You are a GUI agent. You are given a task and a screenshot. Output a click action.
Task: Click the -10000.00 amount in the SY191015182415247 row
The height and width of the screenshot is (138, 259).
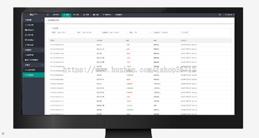point(129,84)
